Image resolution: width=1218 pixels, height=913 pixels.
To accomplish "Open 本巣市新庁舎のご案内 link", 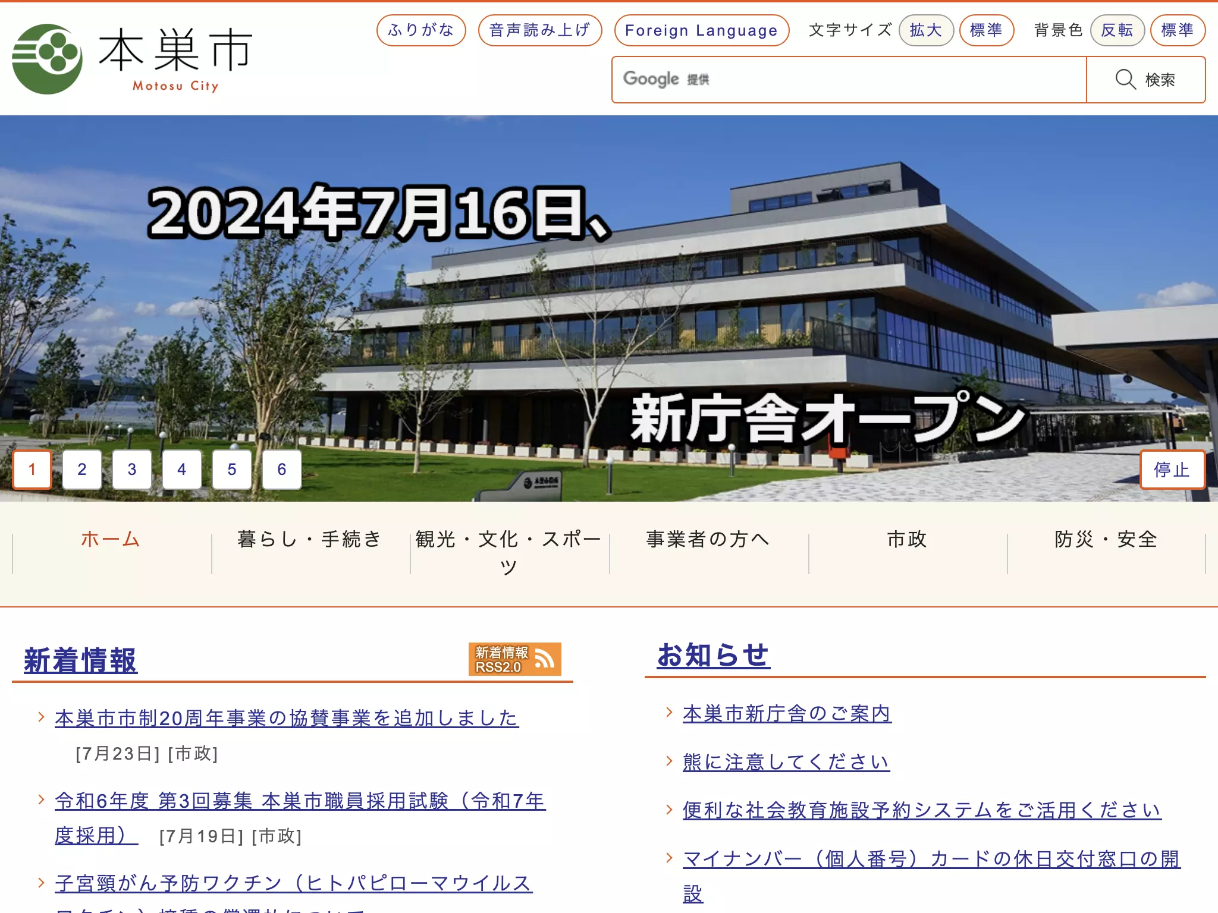I will (787, 713).
